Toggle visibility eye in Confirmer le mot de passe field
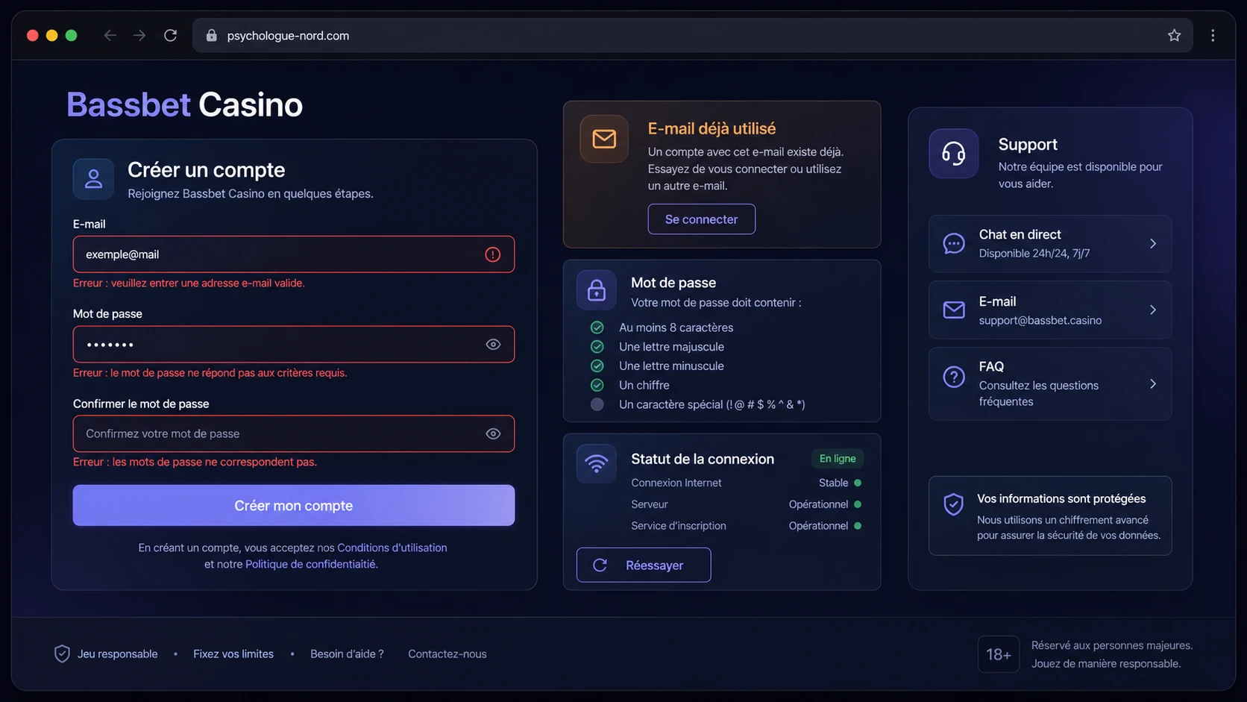Viewport: 1247px width, 702px height. tap(493, 434)
